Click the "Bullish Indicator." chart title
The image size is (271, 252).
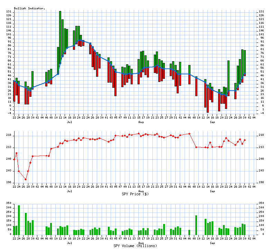(x=29, y=8)
